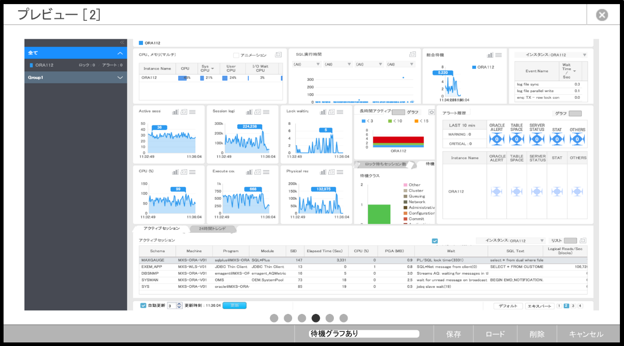Open list menu icon in Session logical reads panel
The width and height of the screenshot is (624, 346).
[266, 112]
